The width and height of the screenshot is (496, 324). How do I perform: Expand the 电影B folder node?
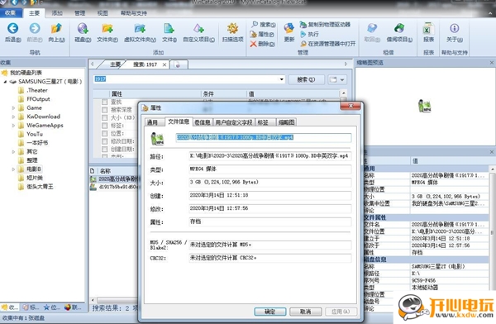pos(13,169)
